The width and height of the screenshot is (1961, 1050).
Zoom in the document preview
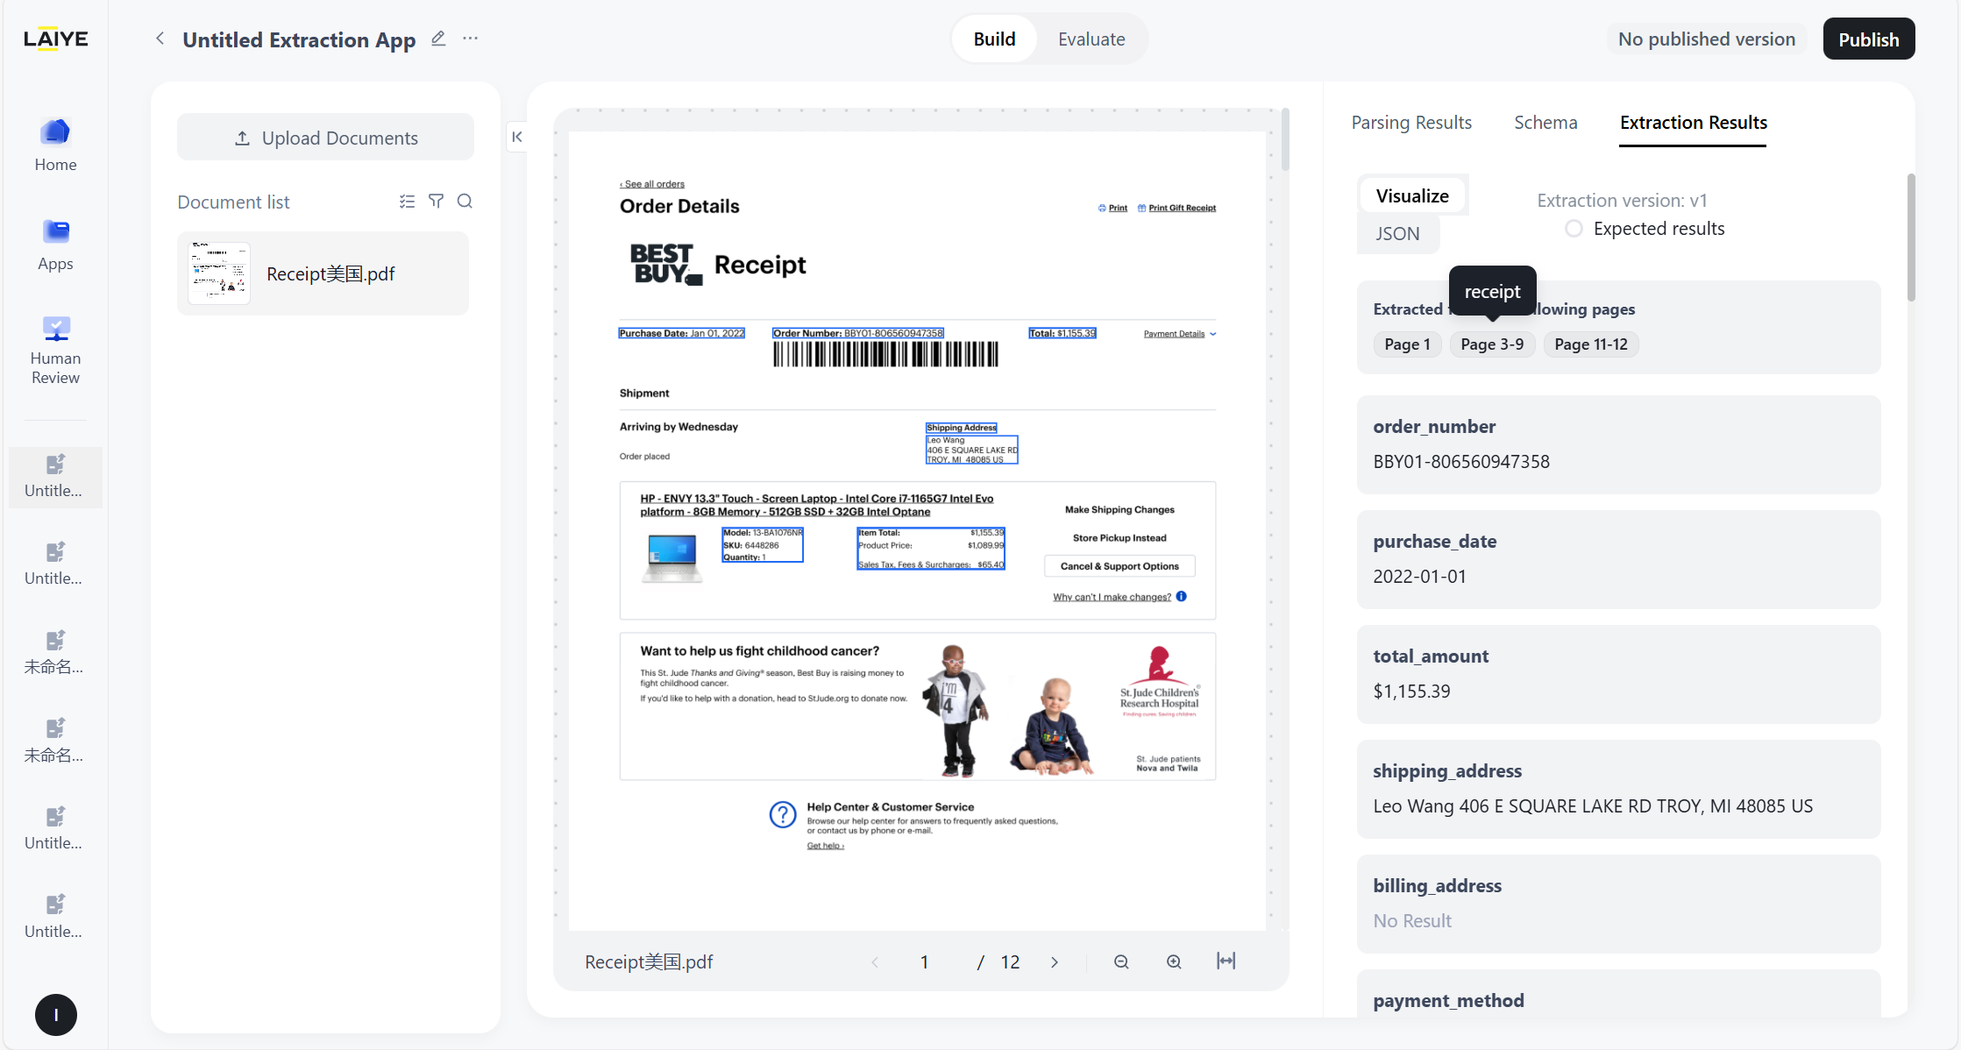pos(1174,961)
